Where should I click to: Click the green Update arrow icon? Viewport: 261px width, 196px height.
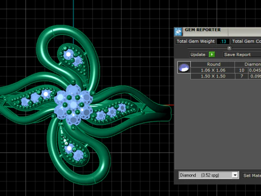212,54
